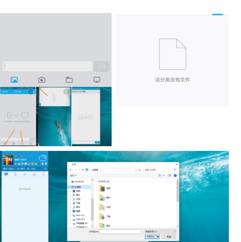241x242 pixels.
Task: Open recent locations dropdown beside forward arrow
Action: 79,170
